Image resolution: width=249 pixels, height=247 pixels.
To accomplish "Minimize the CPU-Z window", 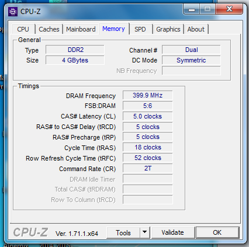I will pyautogui.click(x=192, y=9).
